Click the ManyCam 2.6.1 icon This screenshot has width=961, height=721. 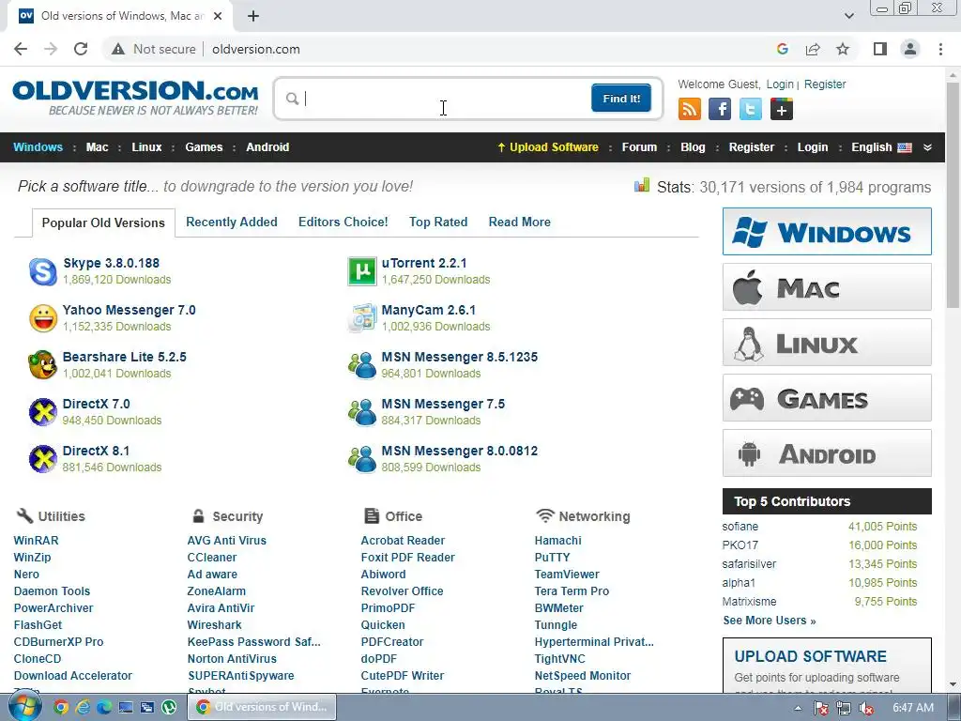coord(361,318)
